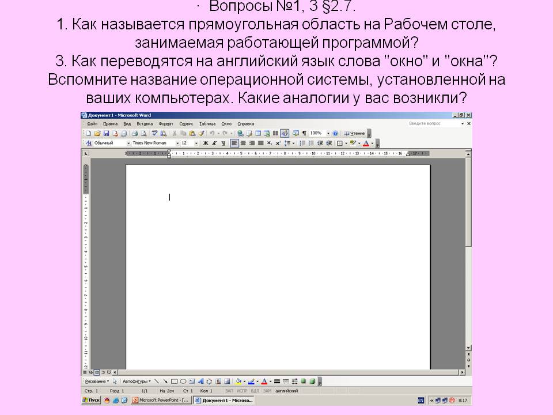The width and height of the screenshot is (553, 415).
Task: Toggle bold formatting (Ж)
Action: tap(206, 143)
